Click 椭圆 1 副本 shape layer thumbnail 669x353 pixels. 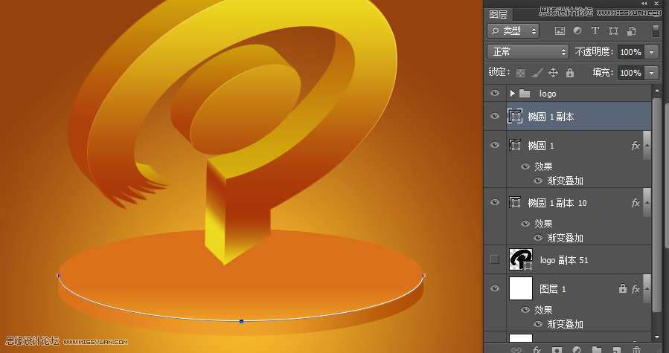tap(515, 117)
